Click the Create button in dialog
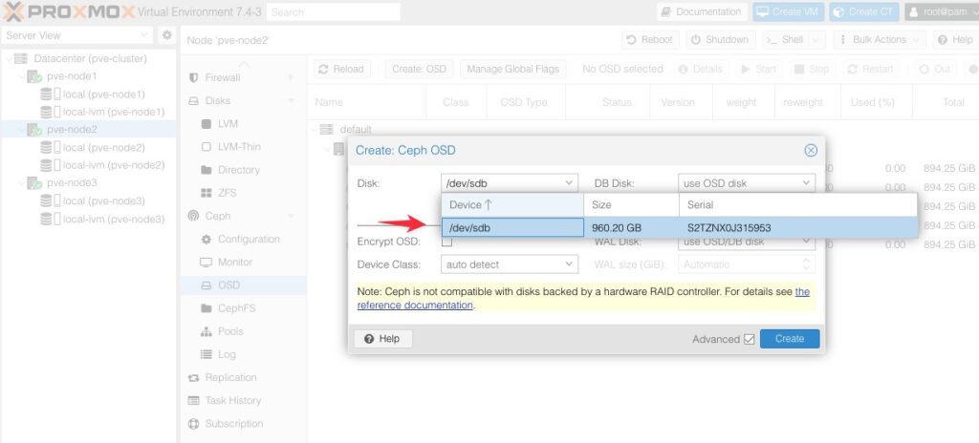 (x=789, y=339)
